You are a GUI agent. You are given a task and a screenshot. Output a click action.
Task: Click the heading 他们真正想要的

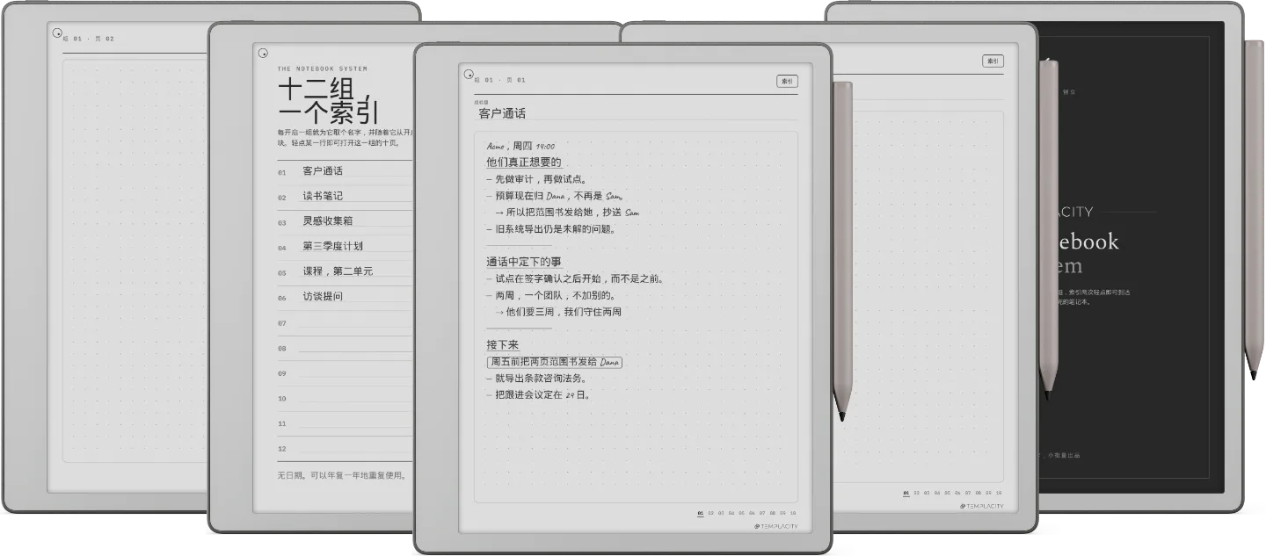click(x=524, y=162)
